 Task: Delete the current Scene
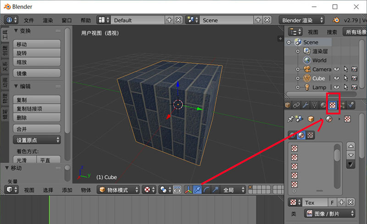click(x=267, y=20)
